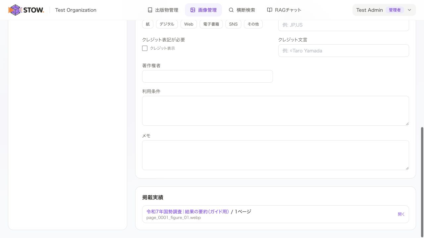Switch to the 画像管理 tab
This screenshot has width=424, height=238.
(x=203, y=10)
